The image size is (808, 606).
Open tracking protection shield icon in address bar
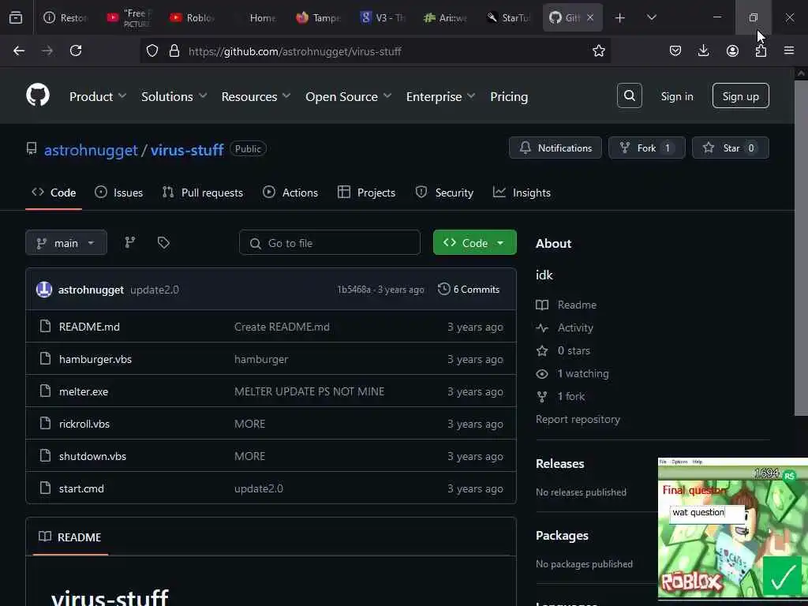tap(152, 50)
